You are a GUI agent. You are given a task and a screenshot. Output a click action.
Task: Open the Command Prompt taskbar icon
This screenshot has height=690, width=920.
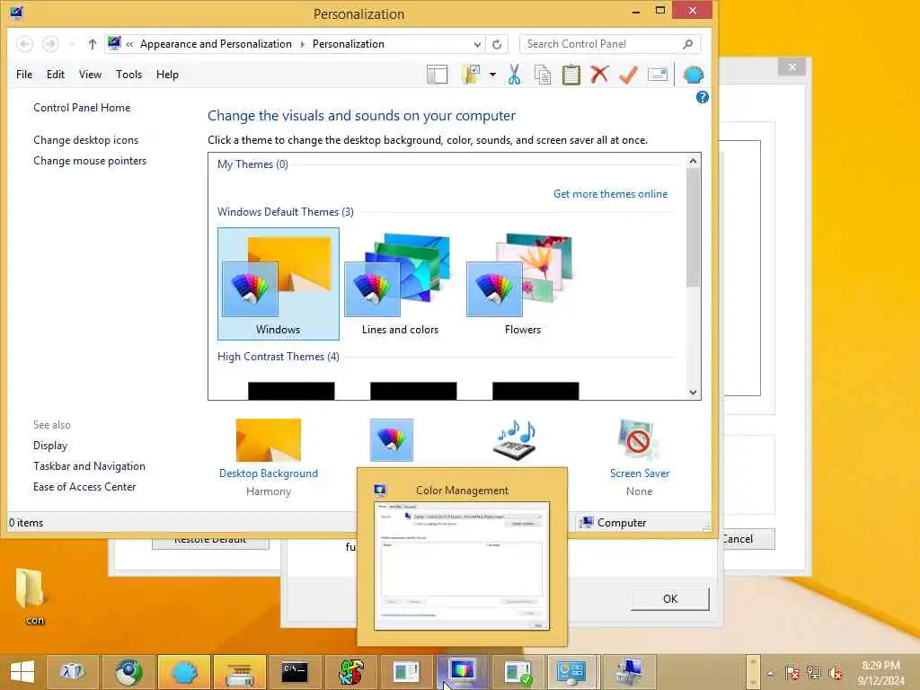point(295,672)
